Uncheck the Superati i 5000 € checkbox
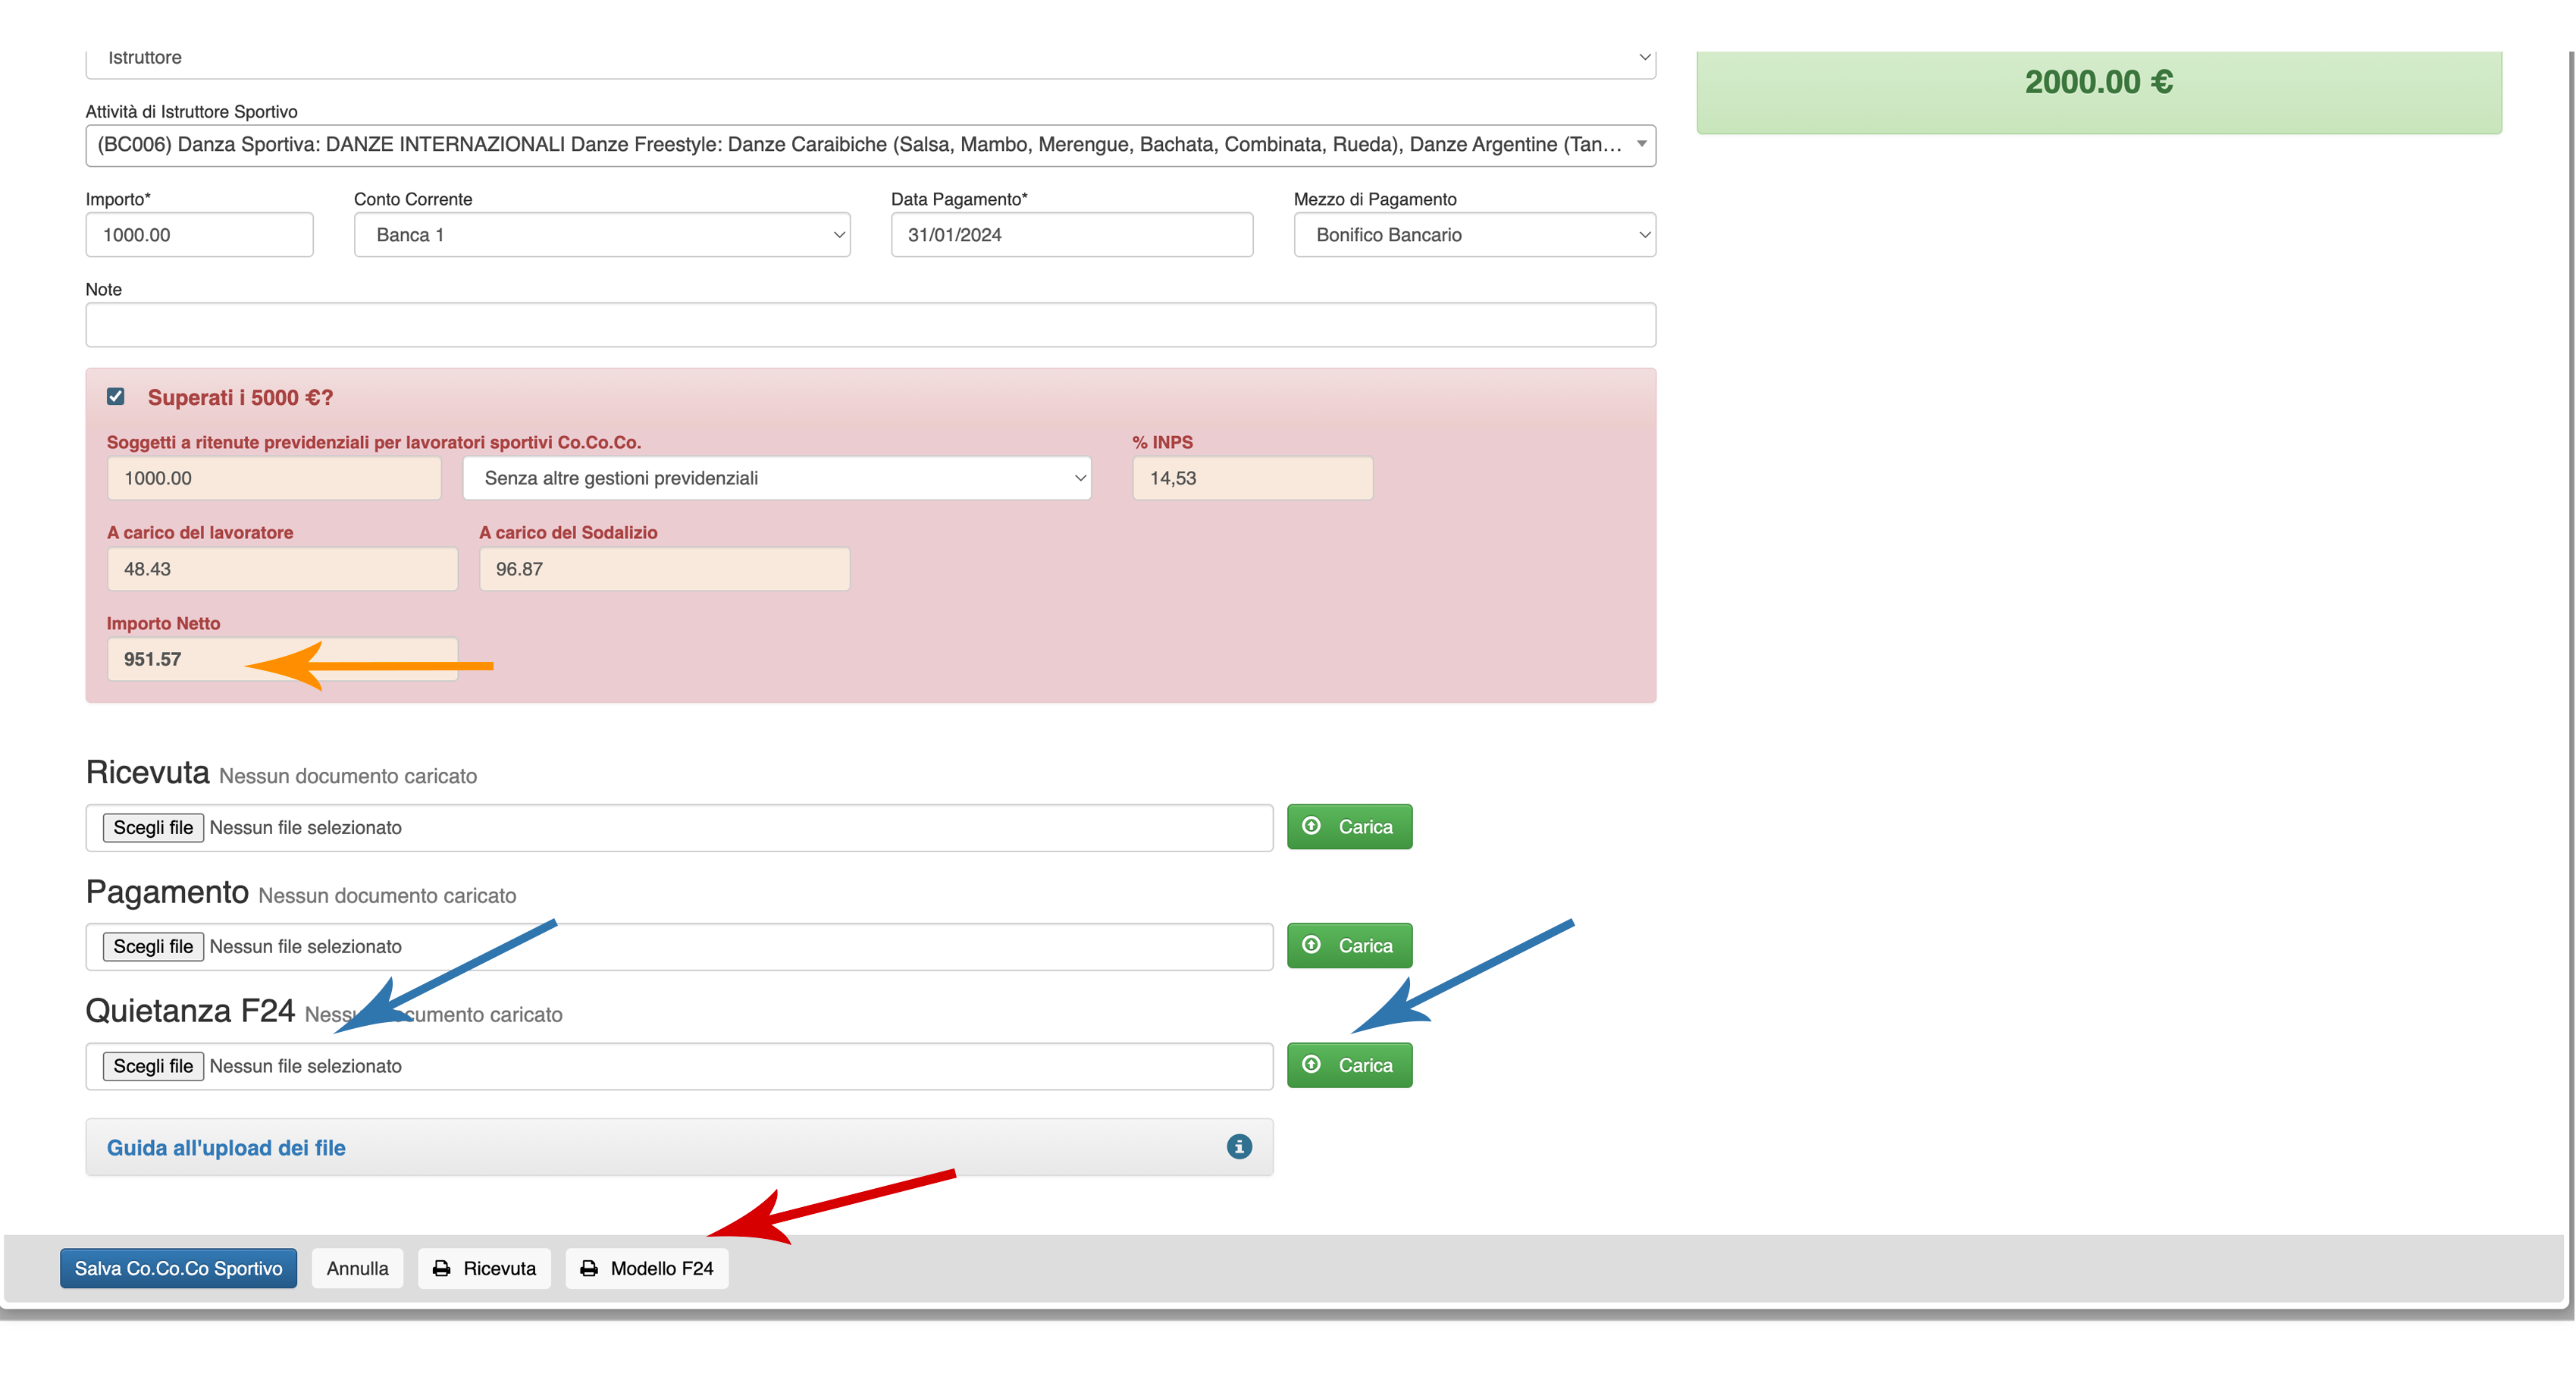 116,397
